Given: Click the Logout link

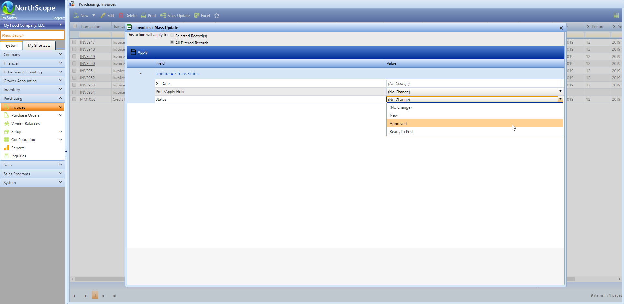Looking at the screenshot, I should click(59, 18).
